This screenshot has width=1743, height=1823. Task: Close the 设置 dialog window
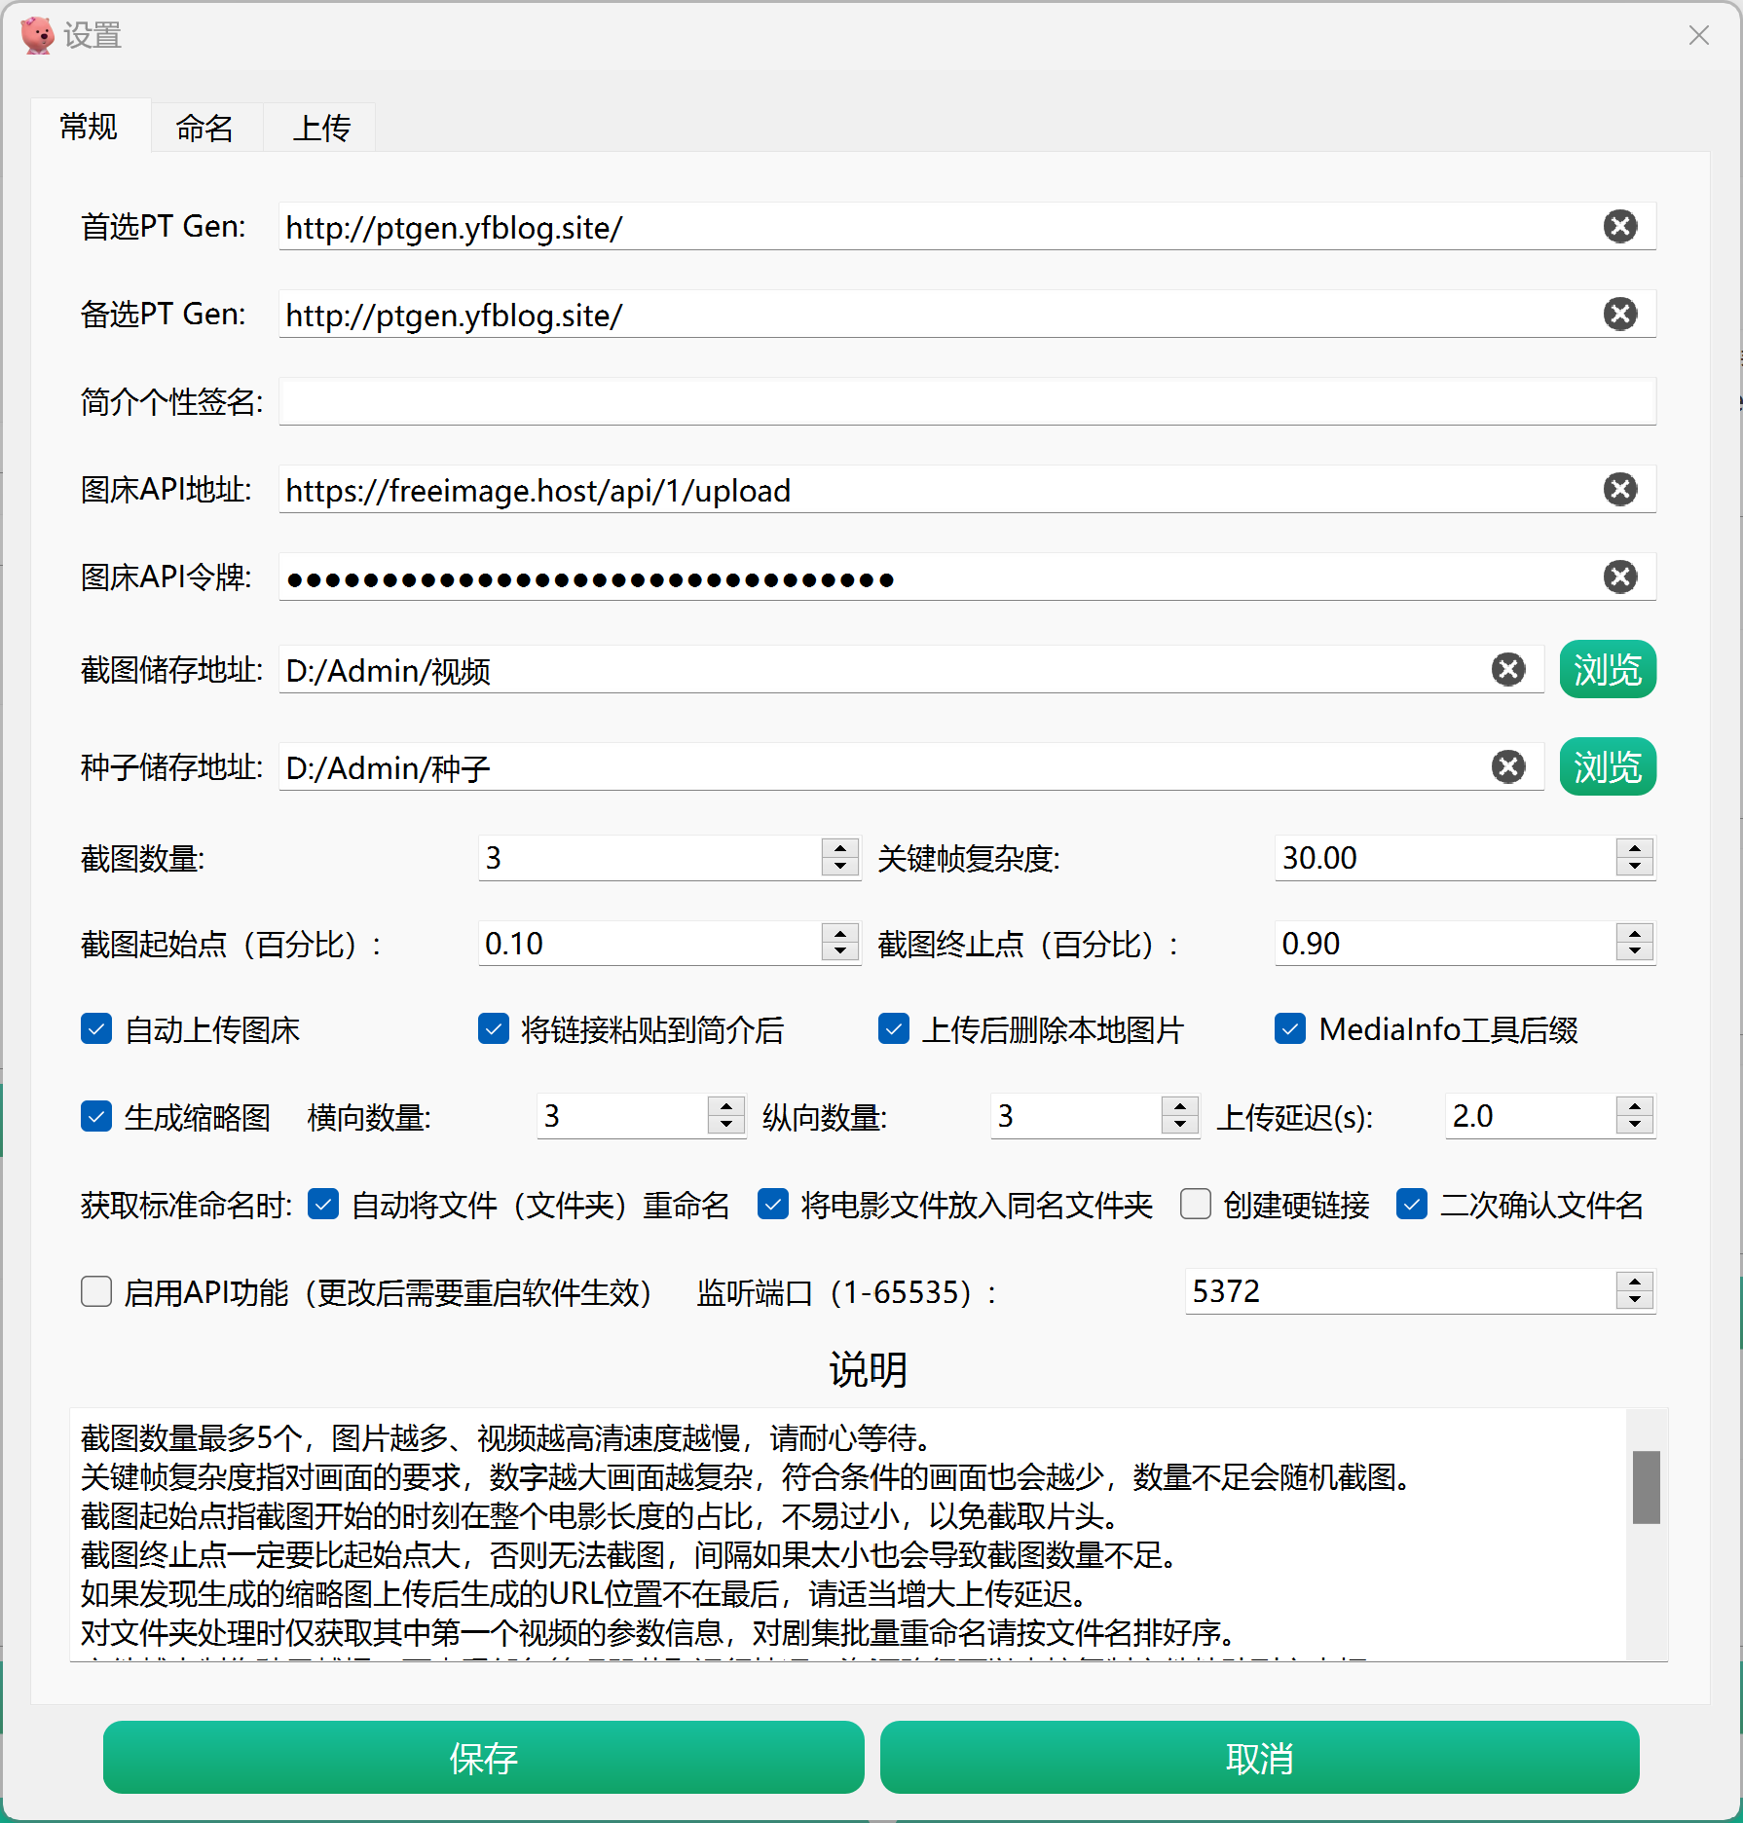(x=1698, y=36)
